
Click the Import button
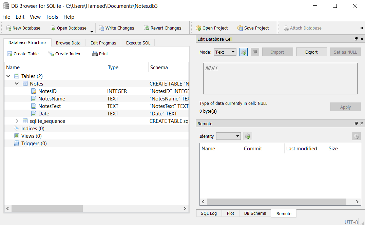click(277, 52)
